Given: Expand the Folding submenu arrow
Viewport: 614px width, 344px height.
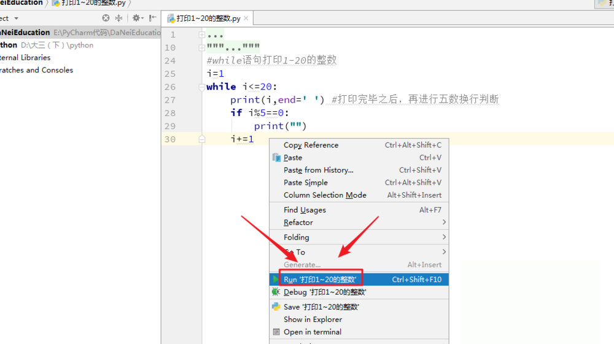Looking at the screenshot, I should click(444, 237).
